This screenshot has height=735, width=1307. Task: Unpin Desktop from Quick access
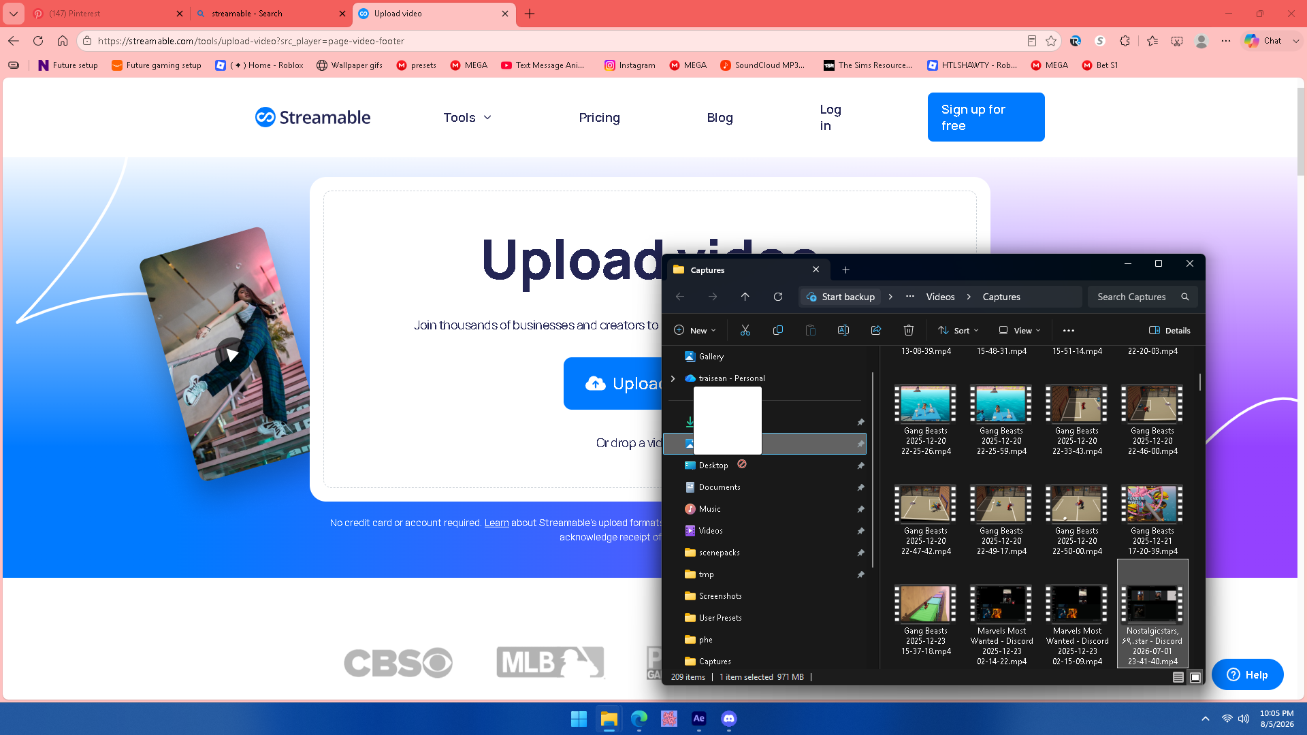pos(860,465)
